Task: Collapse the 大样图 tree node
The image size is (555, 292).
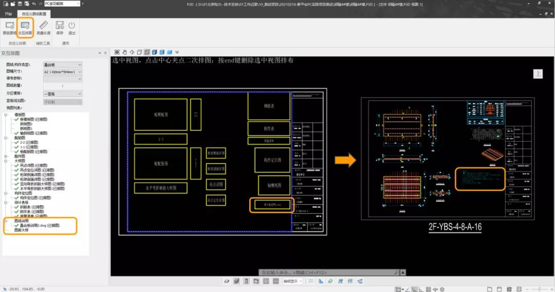Action: (x=5, y=161)
